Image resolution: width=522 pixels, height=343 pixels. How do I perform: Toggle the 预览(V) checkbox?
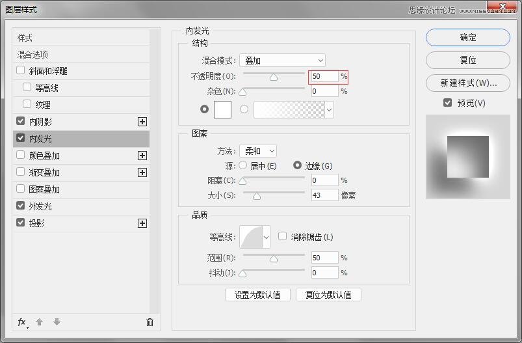tap(447, 103)
